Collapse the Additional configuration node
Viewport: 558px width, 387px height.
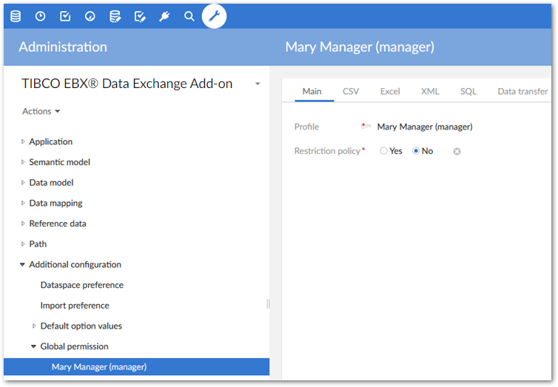[23, 264]
